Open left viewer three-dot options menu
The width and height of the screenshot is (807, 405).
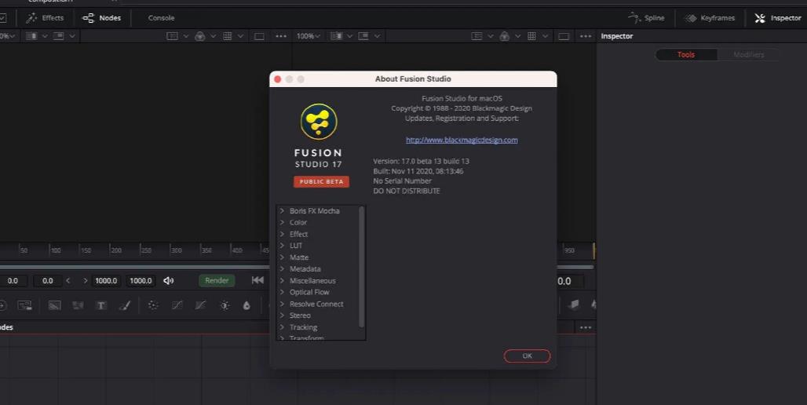[x=281, y=36]
